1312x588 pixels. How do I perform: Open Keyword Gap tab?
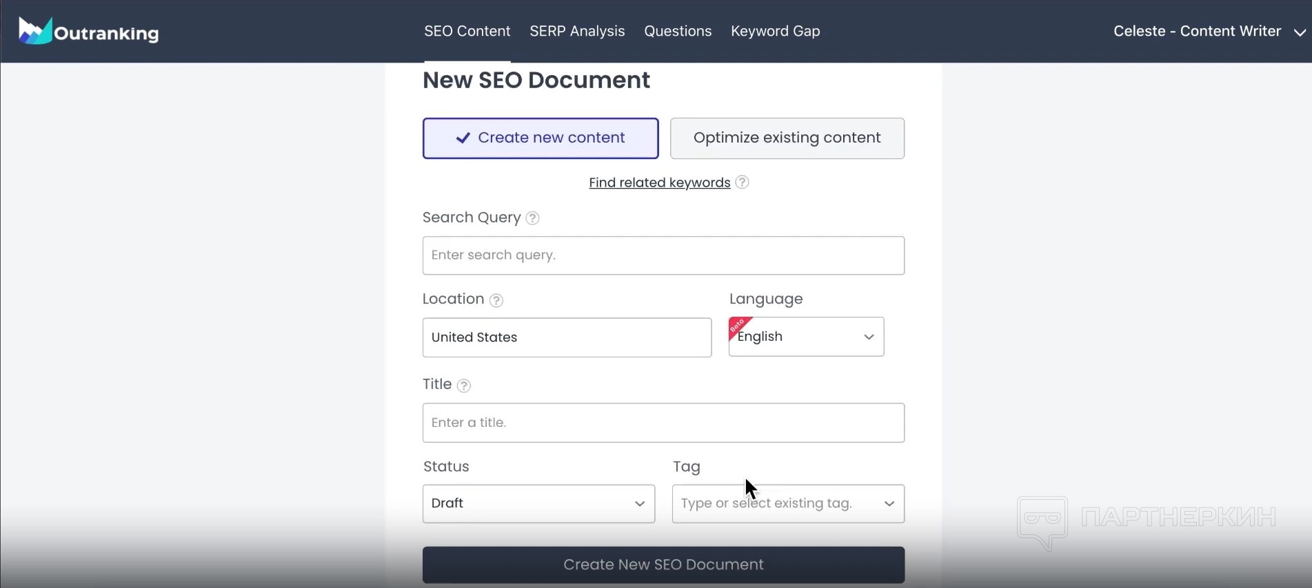[775, 32]
